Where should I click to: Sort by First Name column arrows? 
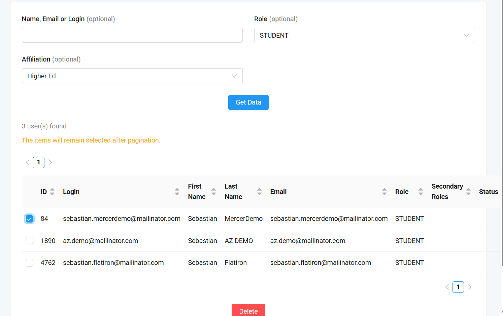coord(214,192)
